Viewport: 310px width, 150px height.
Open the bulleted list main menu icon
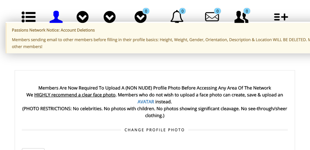29,17
